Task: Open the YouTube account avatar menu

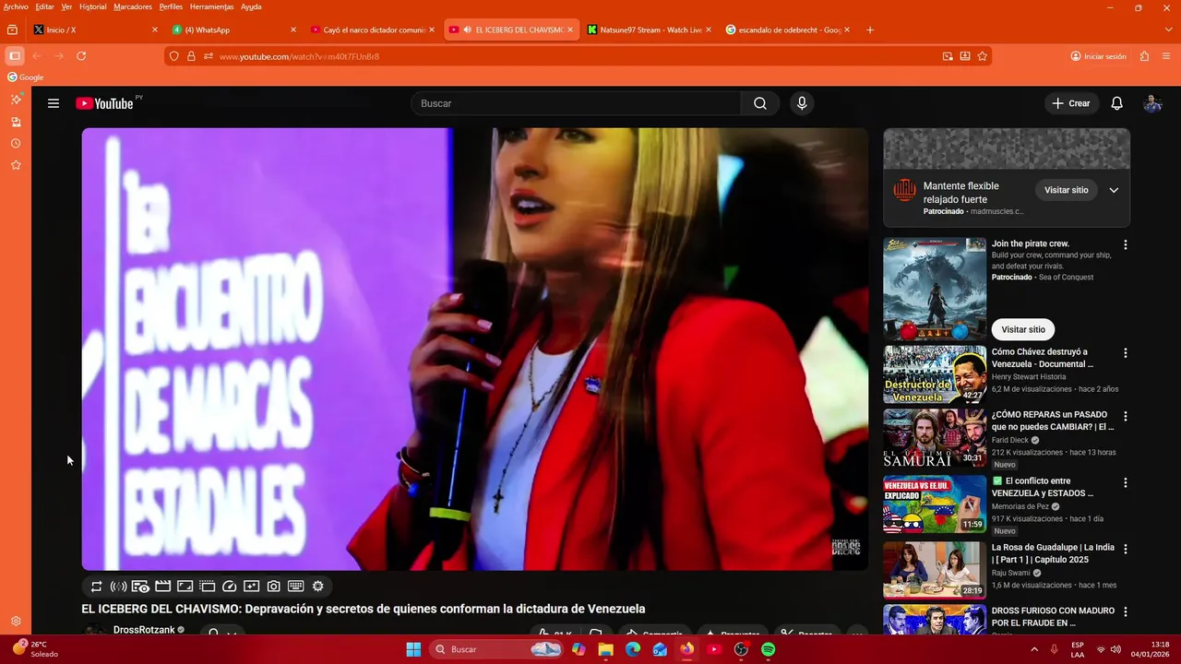Action: coord(1152,103)
